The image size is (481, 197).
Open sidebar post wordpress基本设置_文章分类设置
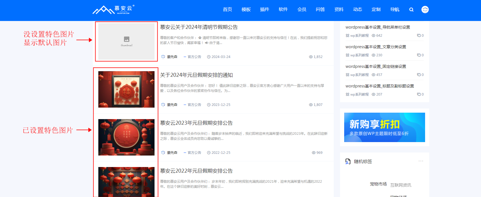click(x=376, y=47)
